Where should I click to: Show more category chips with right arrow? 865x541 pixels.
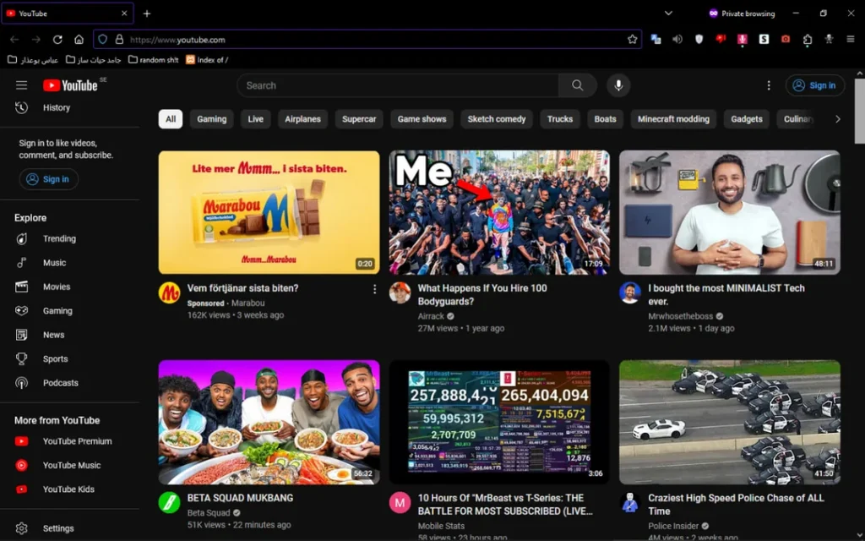(x=837, y=119)
